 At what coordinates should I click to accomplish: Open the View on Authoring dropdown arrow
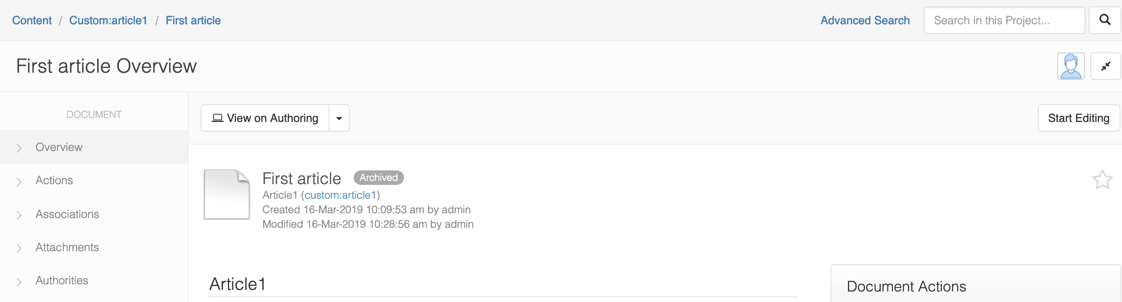339,118
